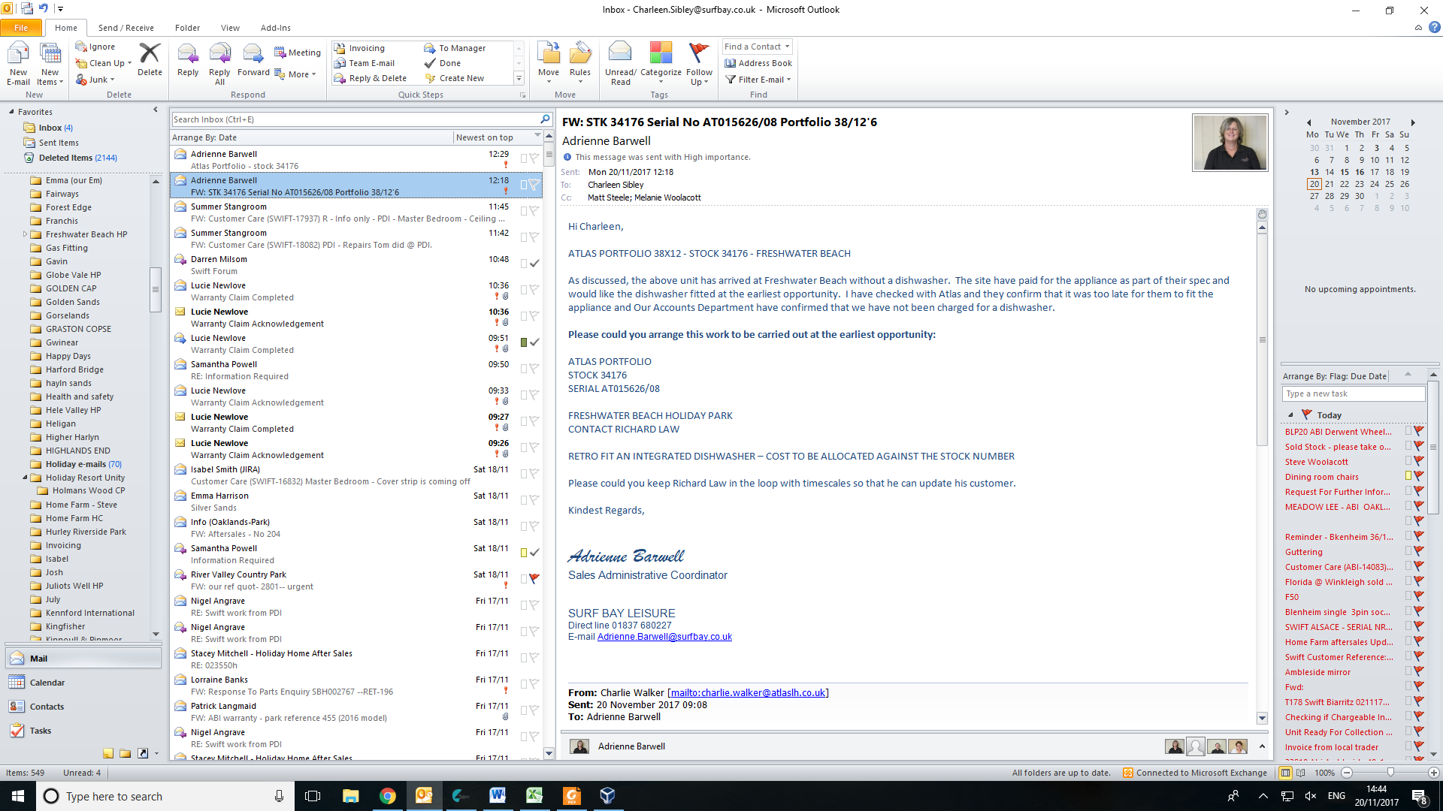Open Excel from the taskbar
Screen dimensions: 1443x811
[x=534, y=796]
